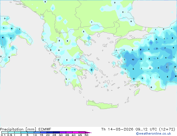Select the 25–30 mm navy legend swatch
This screenshot has height=136, width=177.
tap(56, 132)
